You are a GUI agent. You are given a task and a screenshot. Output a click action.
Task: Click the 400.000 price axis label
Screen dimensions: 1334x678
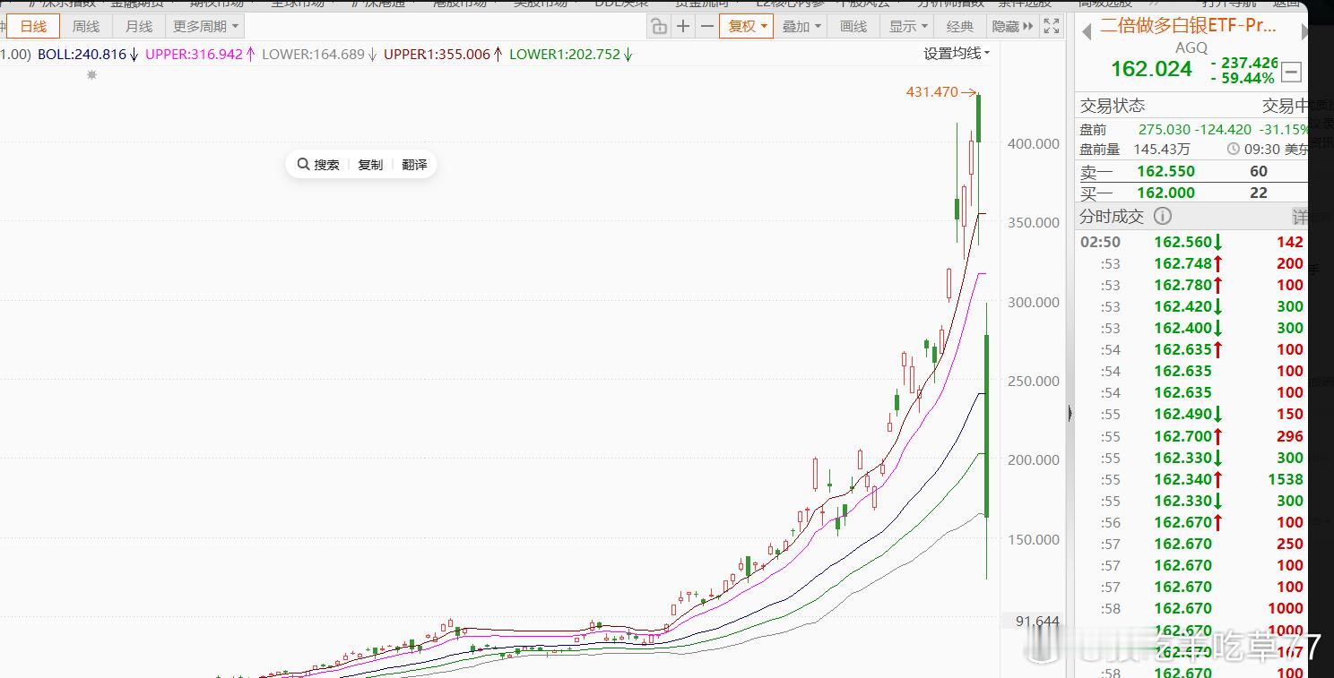pyautogui.click(x=1033, y=143)
